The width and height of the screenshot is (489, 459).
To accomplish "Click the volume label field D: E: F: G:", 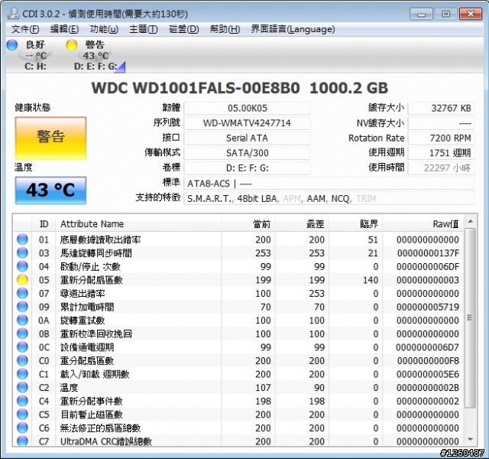I will [x=247, y=168].
